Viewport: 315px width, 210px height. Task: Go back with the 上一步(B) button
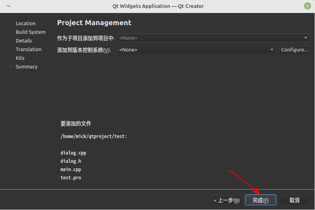[227, 200]
